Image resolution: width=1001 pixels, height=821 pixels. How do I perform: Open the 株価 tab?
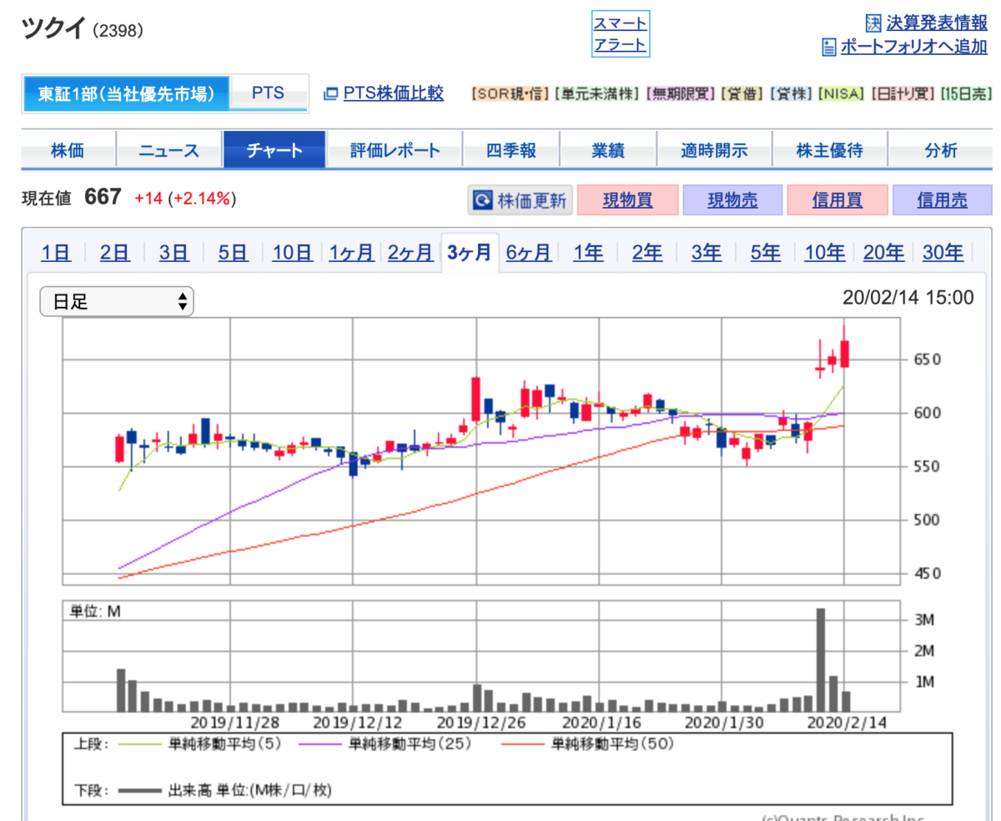68,151
